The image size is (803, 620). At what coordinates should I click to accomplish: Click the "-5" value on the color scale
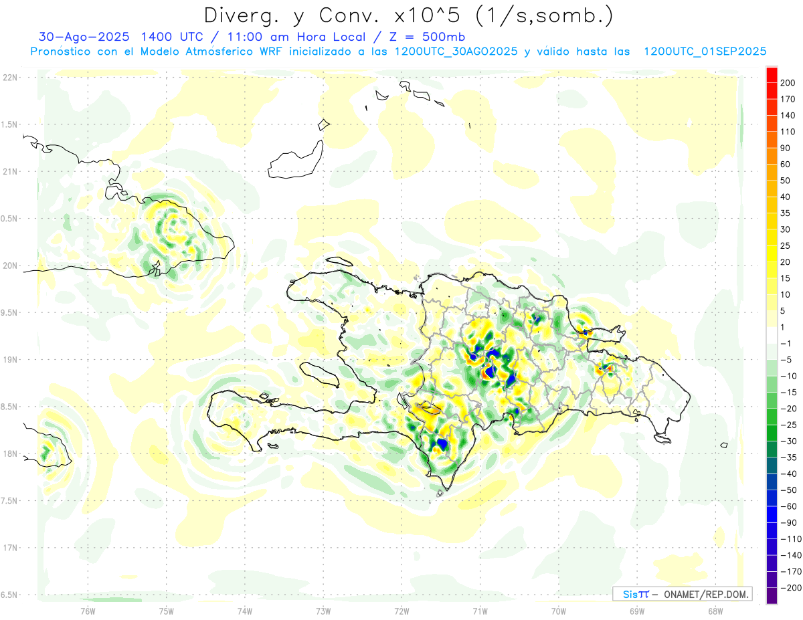(x=786, y=360)
